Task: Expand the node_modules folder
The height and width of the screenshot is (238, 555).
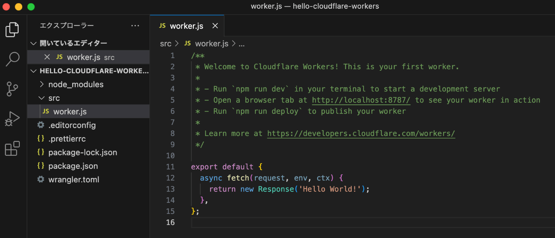Action: (x=42, y=84)
